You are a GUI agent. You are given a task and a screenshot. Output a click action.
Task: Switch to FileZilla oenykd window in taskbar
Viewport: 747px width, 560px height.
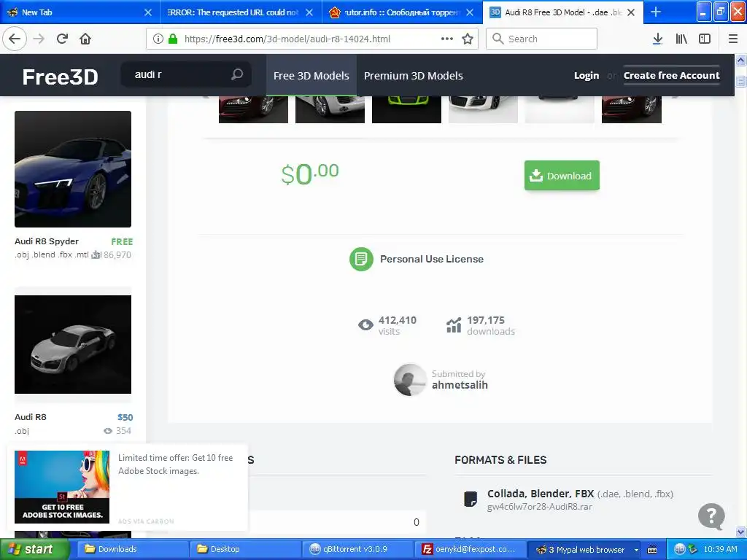(x=471, y=550)
